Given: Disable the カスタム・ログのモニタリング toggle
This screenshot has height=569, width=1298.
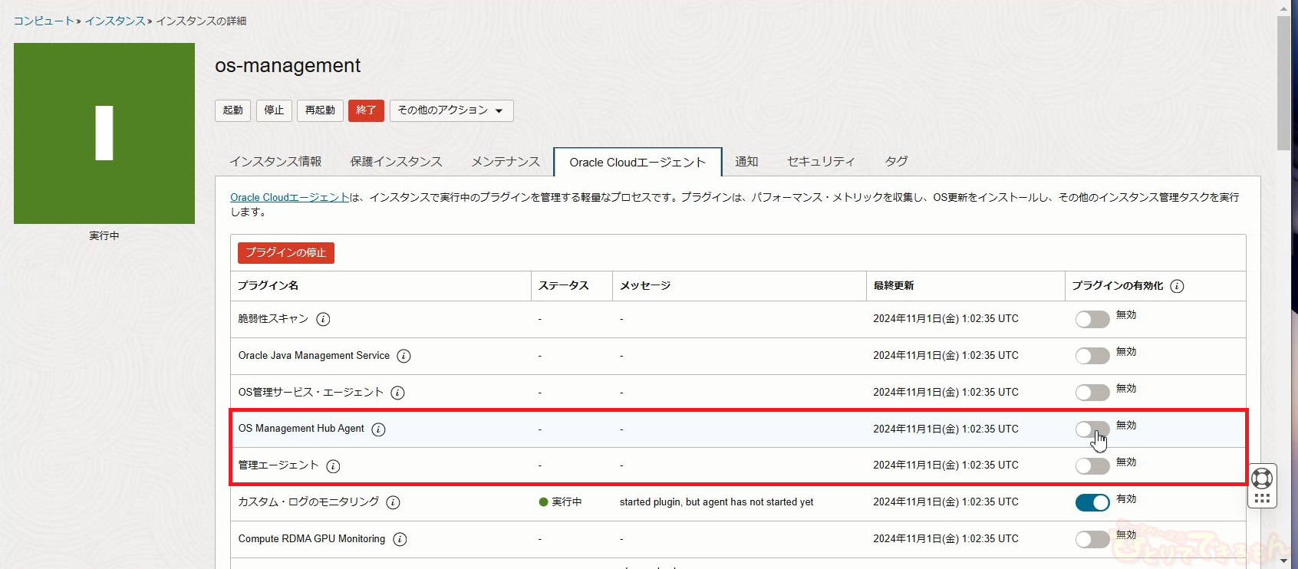Looking at the screenshot, I should point(1092,502).
